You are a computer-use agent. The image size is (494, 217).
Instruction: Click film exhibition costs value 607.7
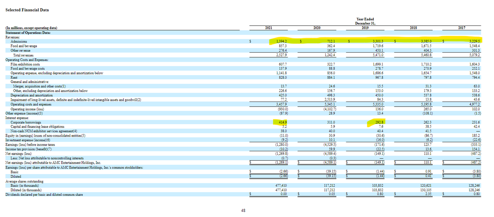[x=282, y=64]
